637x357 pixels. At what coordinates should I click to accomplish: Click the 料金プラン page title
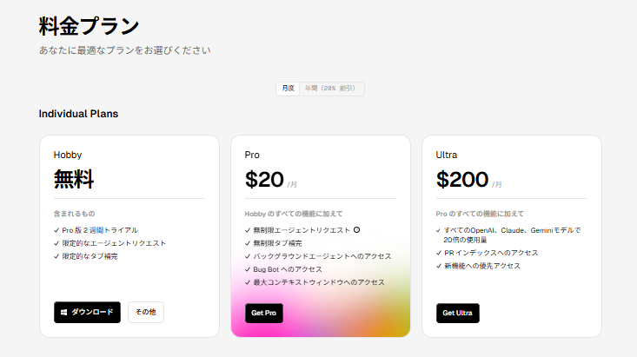[89, 25]
